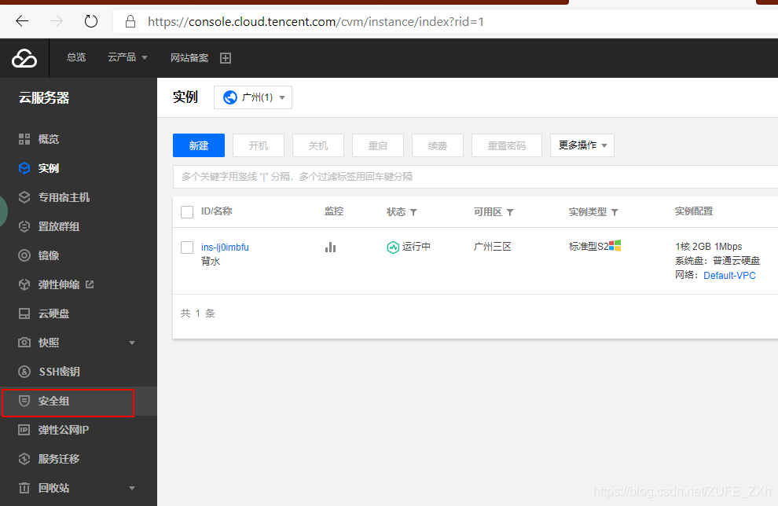Viewport: 778px width, 506px height.
Task: Click the 运行中 green status icon
Action: (393, 247)
